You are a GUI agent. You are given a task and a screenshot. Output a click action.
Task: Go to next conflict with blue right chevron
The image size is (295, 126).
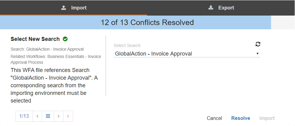[58, 116]
